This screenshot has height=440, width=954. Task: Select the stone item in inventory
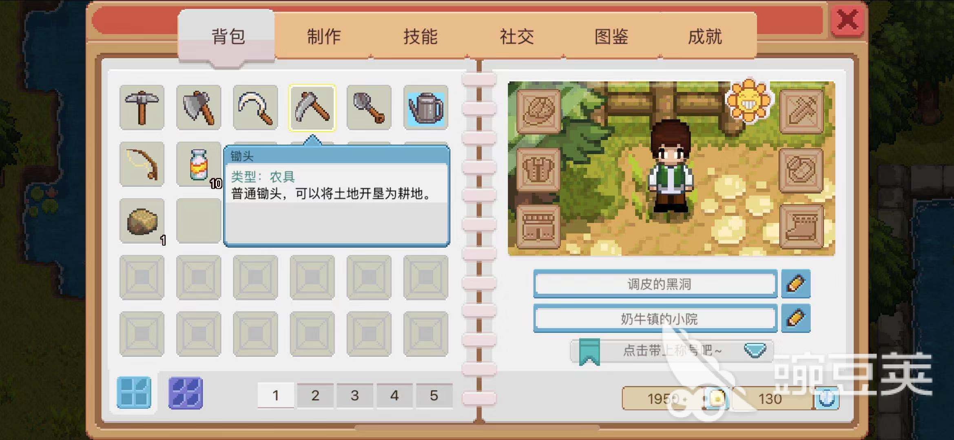point(142,221)
